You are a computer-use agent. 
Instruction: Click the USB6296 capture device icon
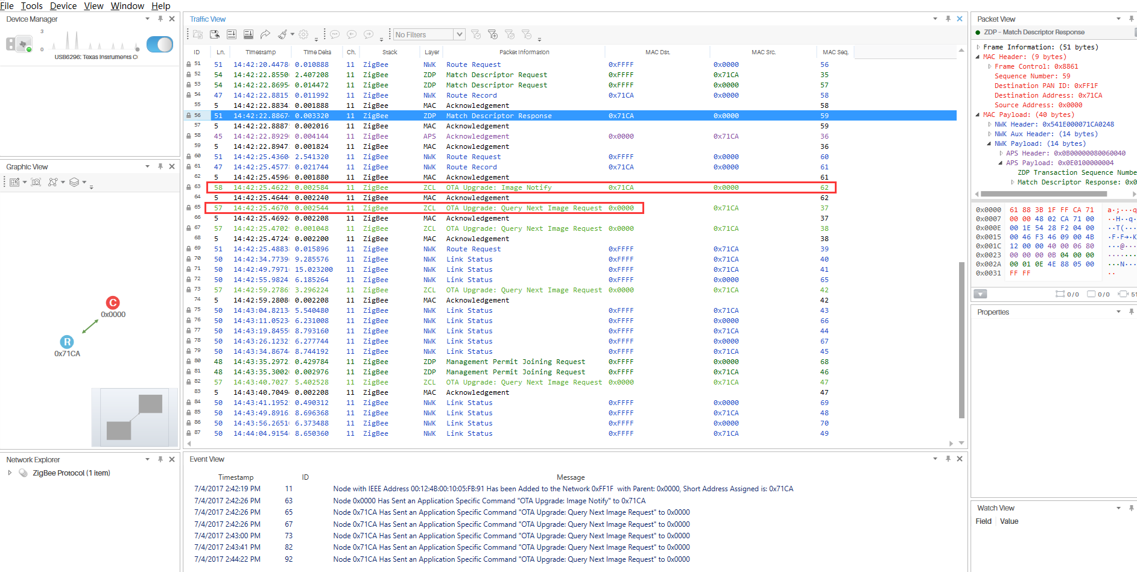(x=19, y=44)
